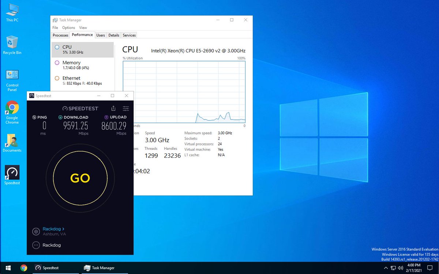Click the Windows License valid for 135 days text
The height and width of the screenshot is (274, 439).
(x=410, y=254)
